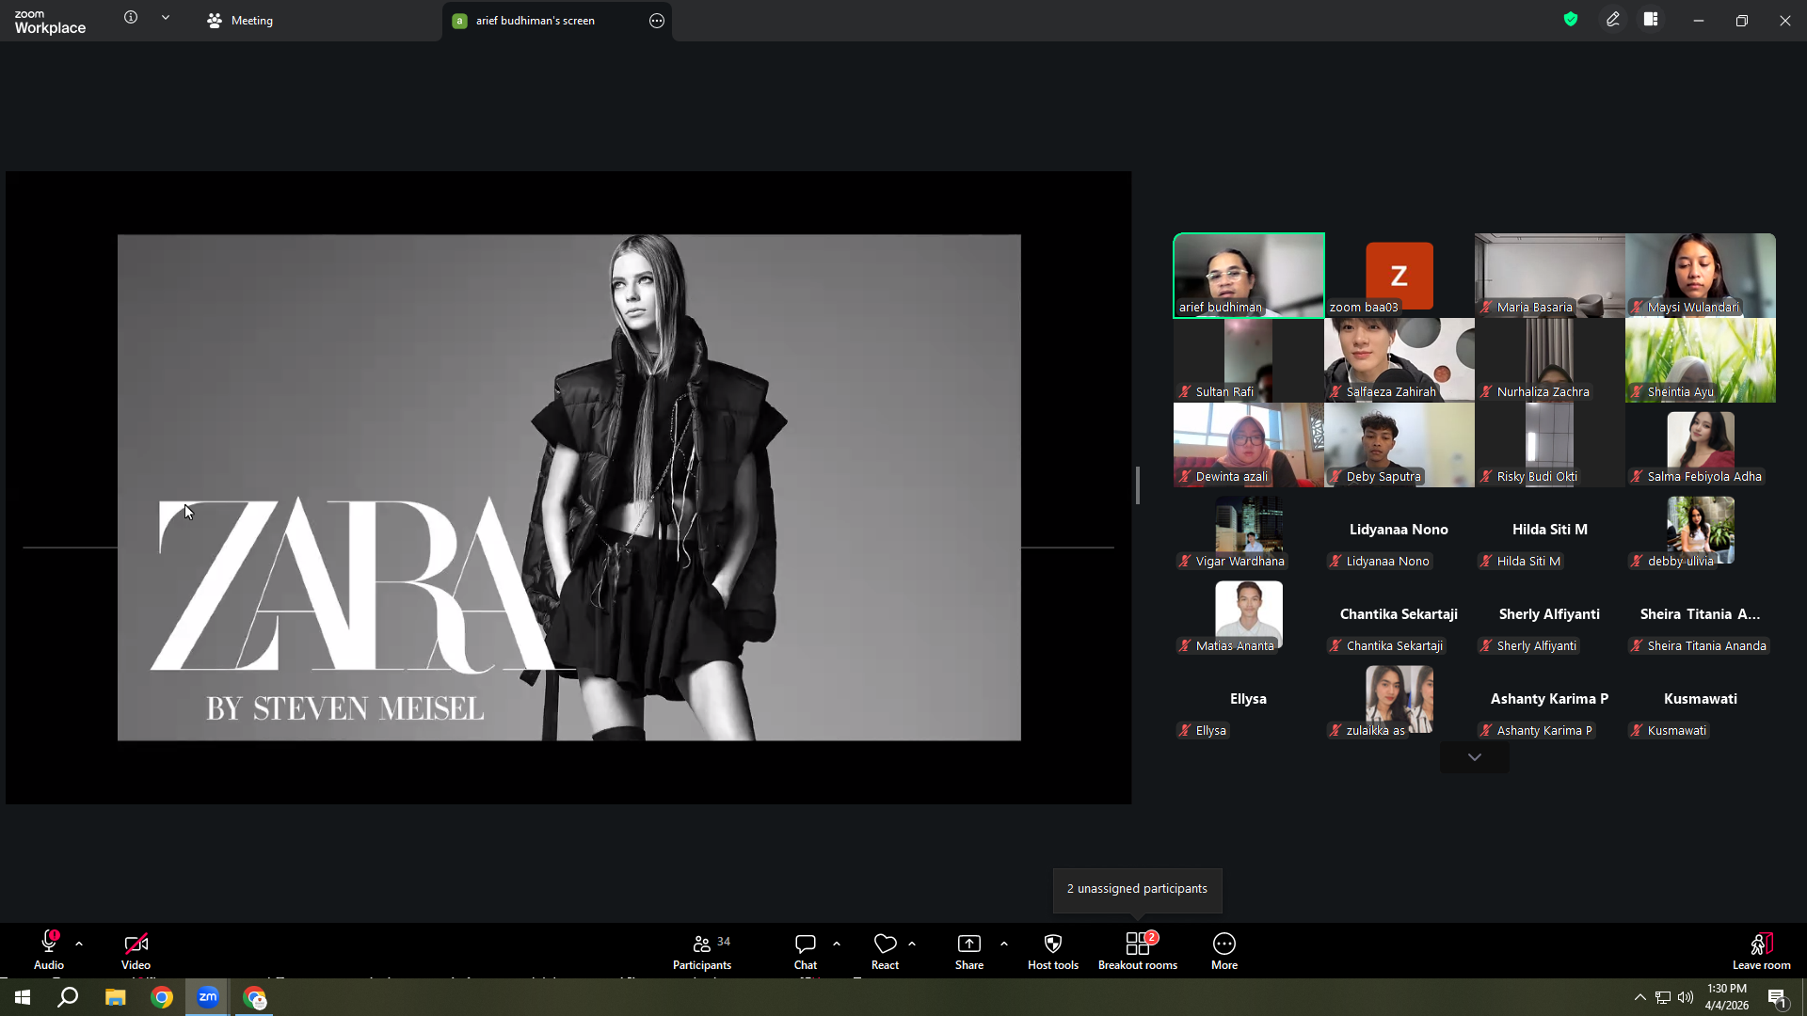This screenshot has height=1016, width=1807.
Task: Open second Chrome profile taskbar icon
Action: coord(255,997)
